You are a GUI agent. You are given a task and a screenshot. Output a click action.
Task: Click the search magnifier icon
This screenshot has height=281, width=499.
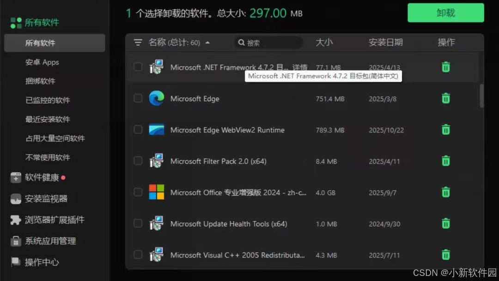click(241, 42)
